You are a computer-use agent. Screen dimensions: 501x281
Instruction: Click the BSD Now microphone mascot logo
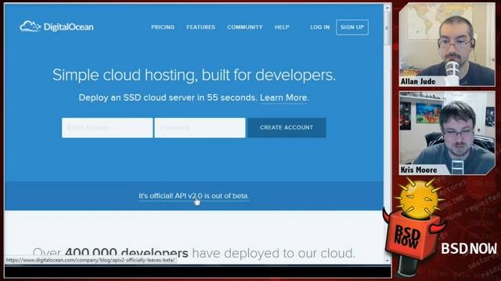(x=414, y=226)
